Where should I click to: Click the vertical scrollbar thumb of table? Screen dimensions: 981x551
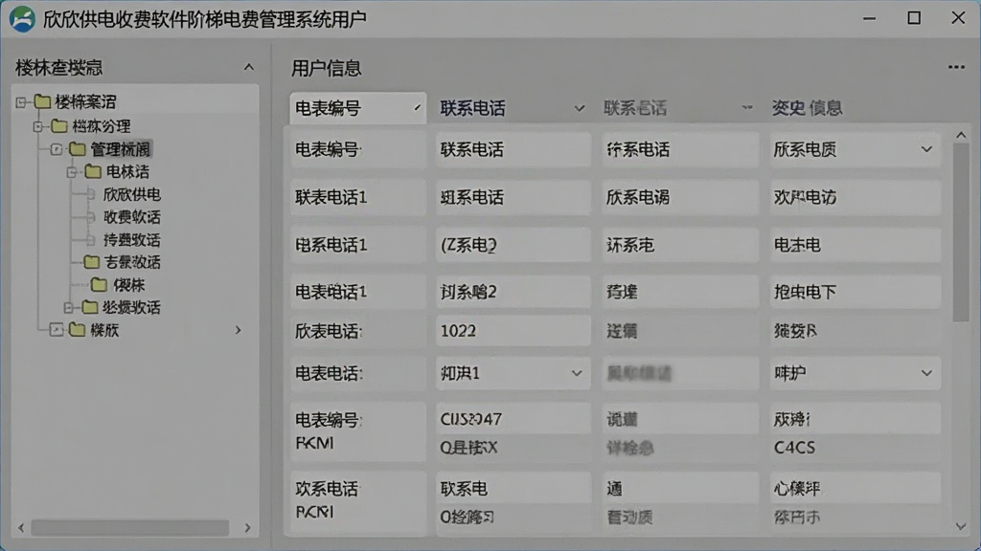click(961, 233)
